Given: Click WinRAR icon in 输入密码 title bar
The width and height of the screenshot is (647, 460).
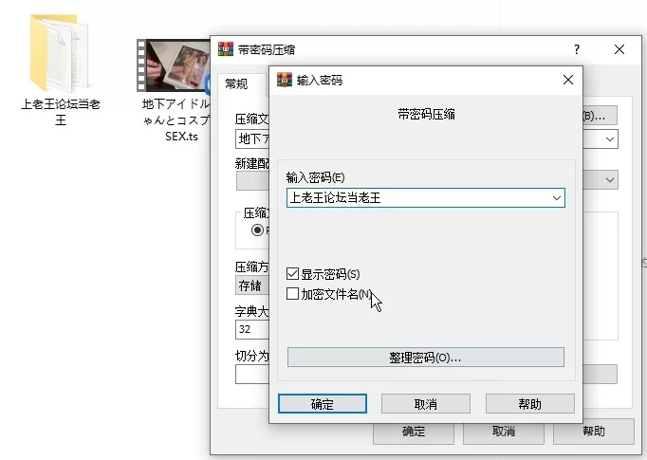Looking at the screenshot, I should [284, 81].
